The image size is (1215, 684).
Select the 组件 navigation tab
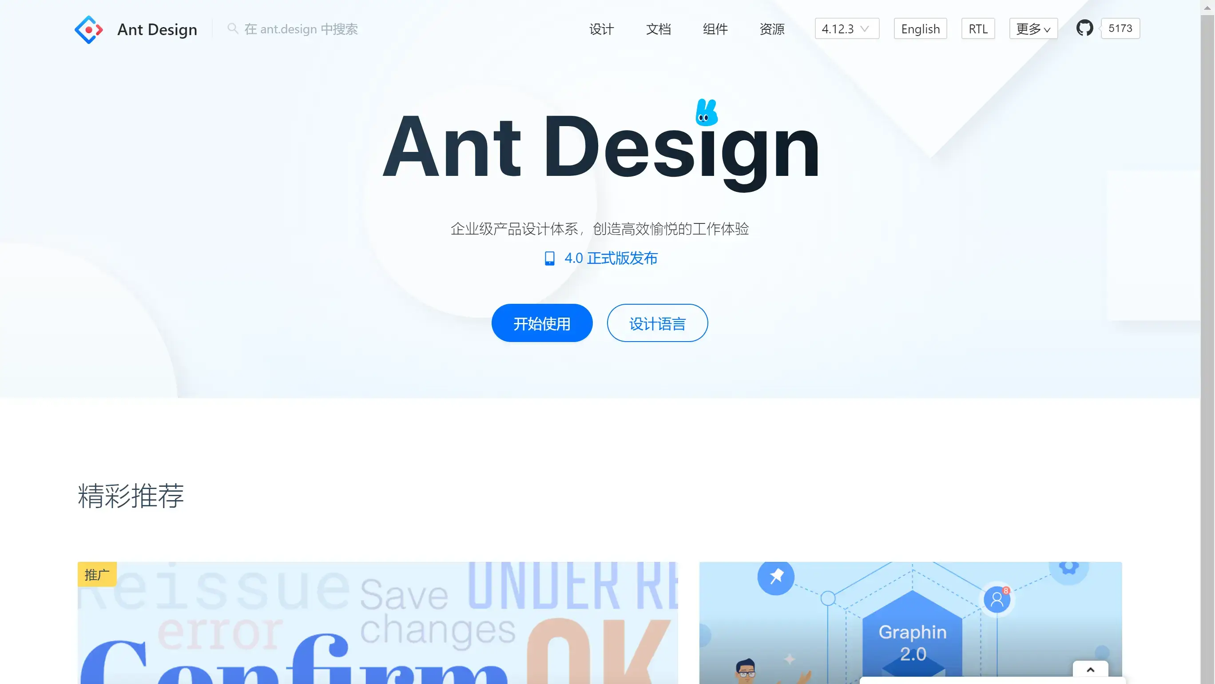click(715, 28)
